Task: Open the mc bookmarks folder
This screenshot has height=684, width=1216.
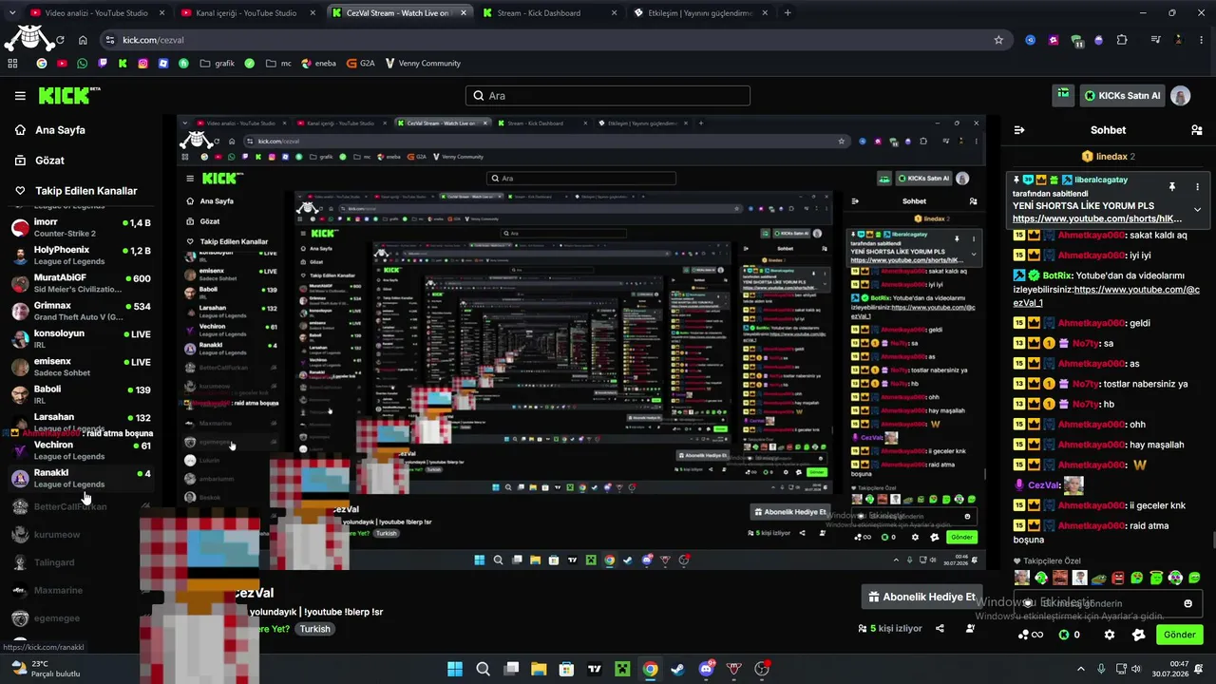Action: coord(278,64)
